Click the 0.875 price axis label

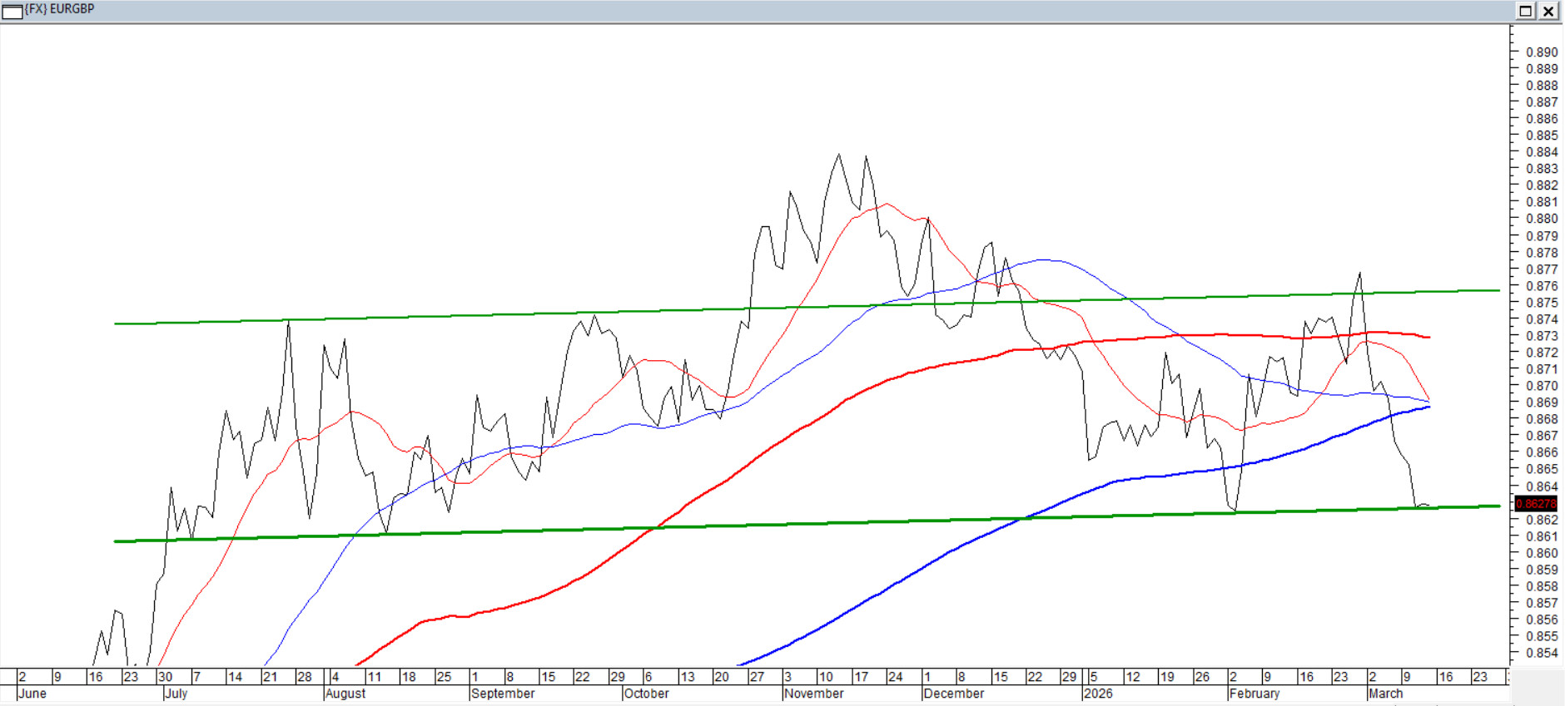coord(1541,303)
